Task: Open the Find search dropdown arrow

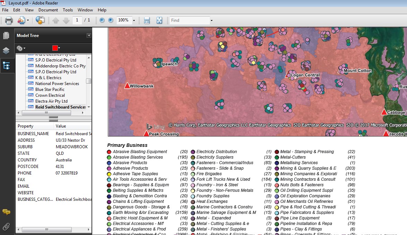Action: 211,20
